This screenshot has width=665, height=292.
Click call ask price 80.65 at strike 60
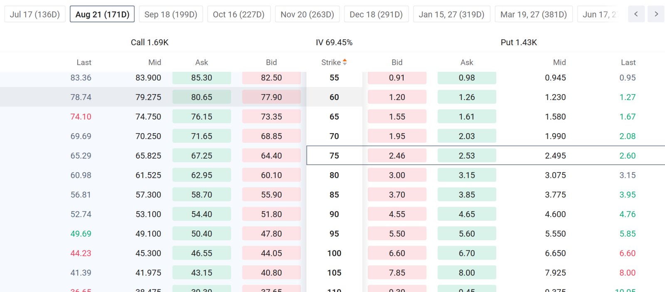click(202, 97)
